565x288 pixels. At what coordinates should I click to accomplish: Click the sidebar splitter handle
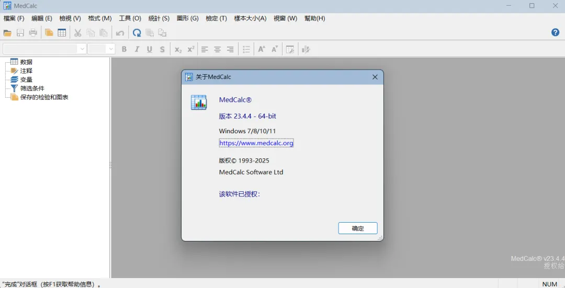[110, 165]
